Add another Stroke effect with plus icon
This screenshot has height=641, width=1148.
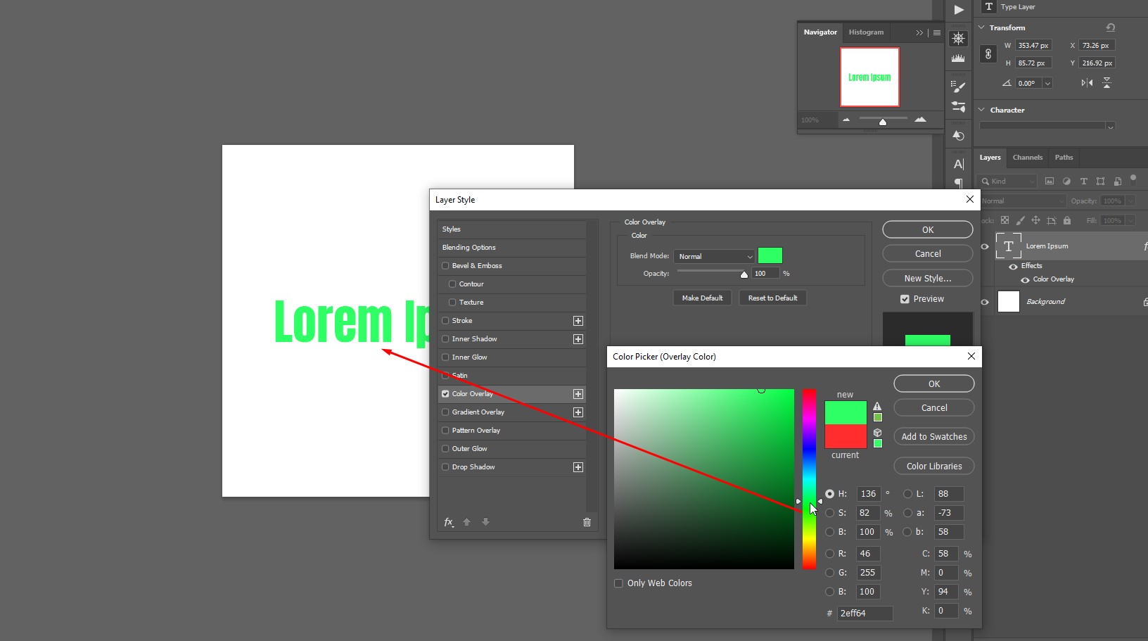click(x=578, y=321)
